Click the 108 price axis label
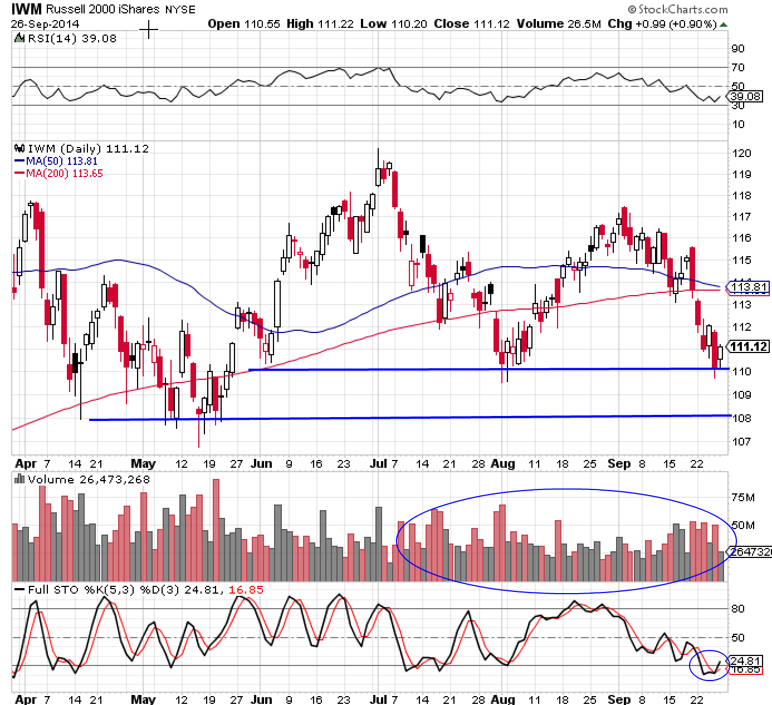Viewport: 772px width, 705px height. 742,418
